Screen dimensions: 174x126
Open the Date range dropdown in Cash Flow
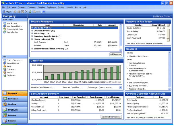(120, 87)
